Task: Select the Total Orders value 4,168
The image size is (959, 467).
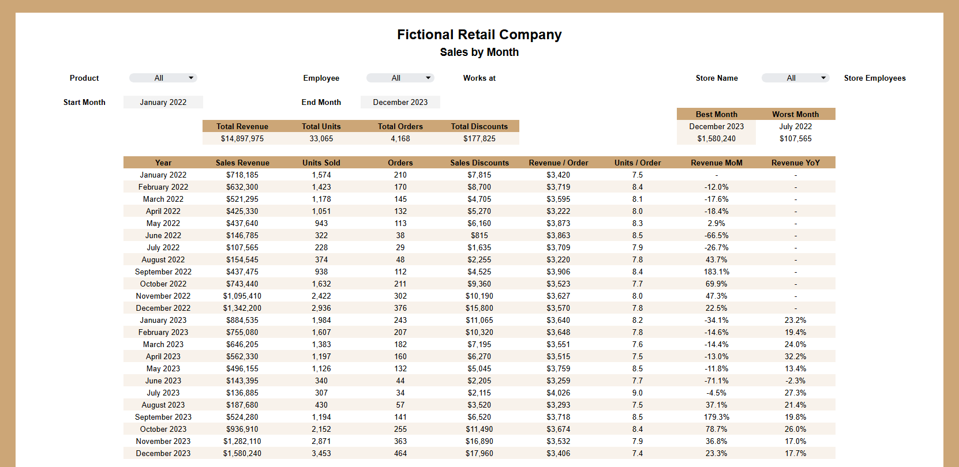Action: tap(400, 138)
